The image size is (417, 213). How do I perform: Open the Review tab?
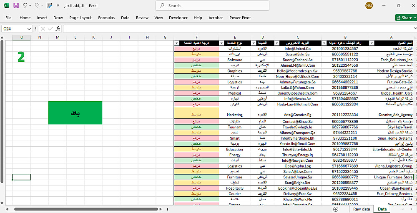(x=142, y=18)
